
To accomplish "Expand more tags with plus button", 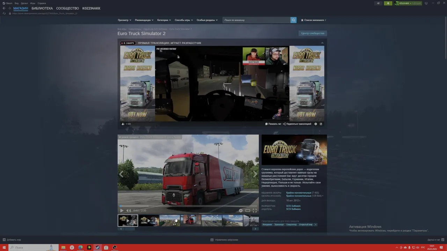I will pos(315,225).
